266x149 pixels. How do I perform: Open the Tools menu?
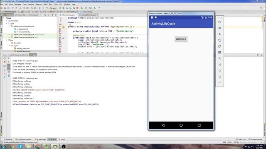[x=56, y=4]
